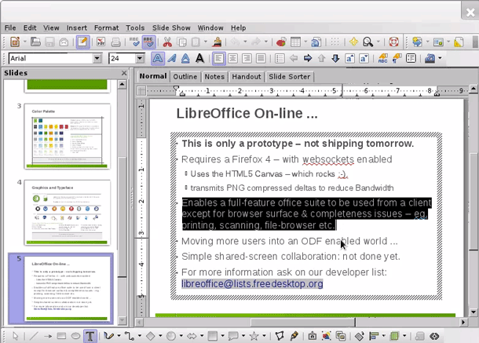Viewport: 479px width, 343px height.
Task: Expand the New document dropdown arrow
Action: tap(25, 42)
